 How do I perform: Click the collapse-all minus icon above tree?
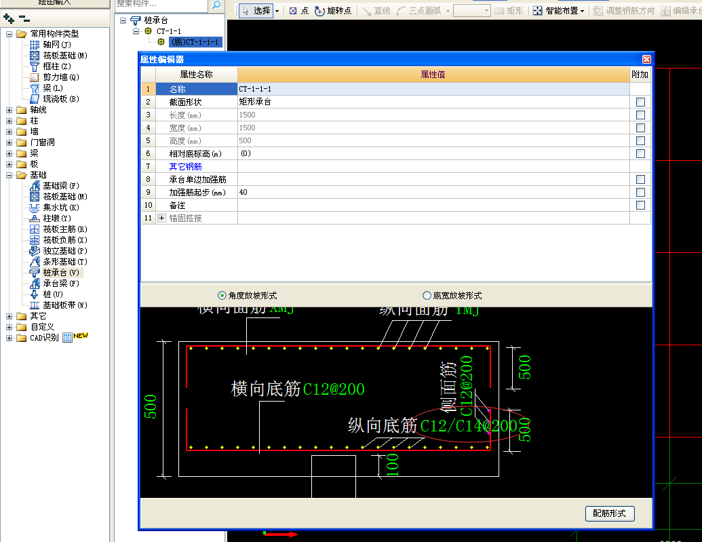24,19
